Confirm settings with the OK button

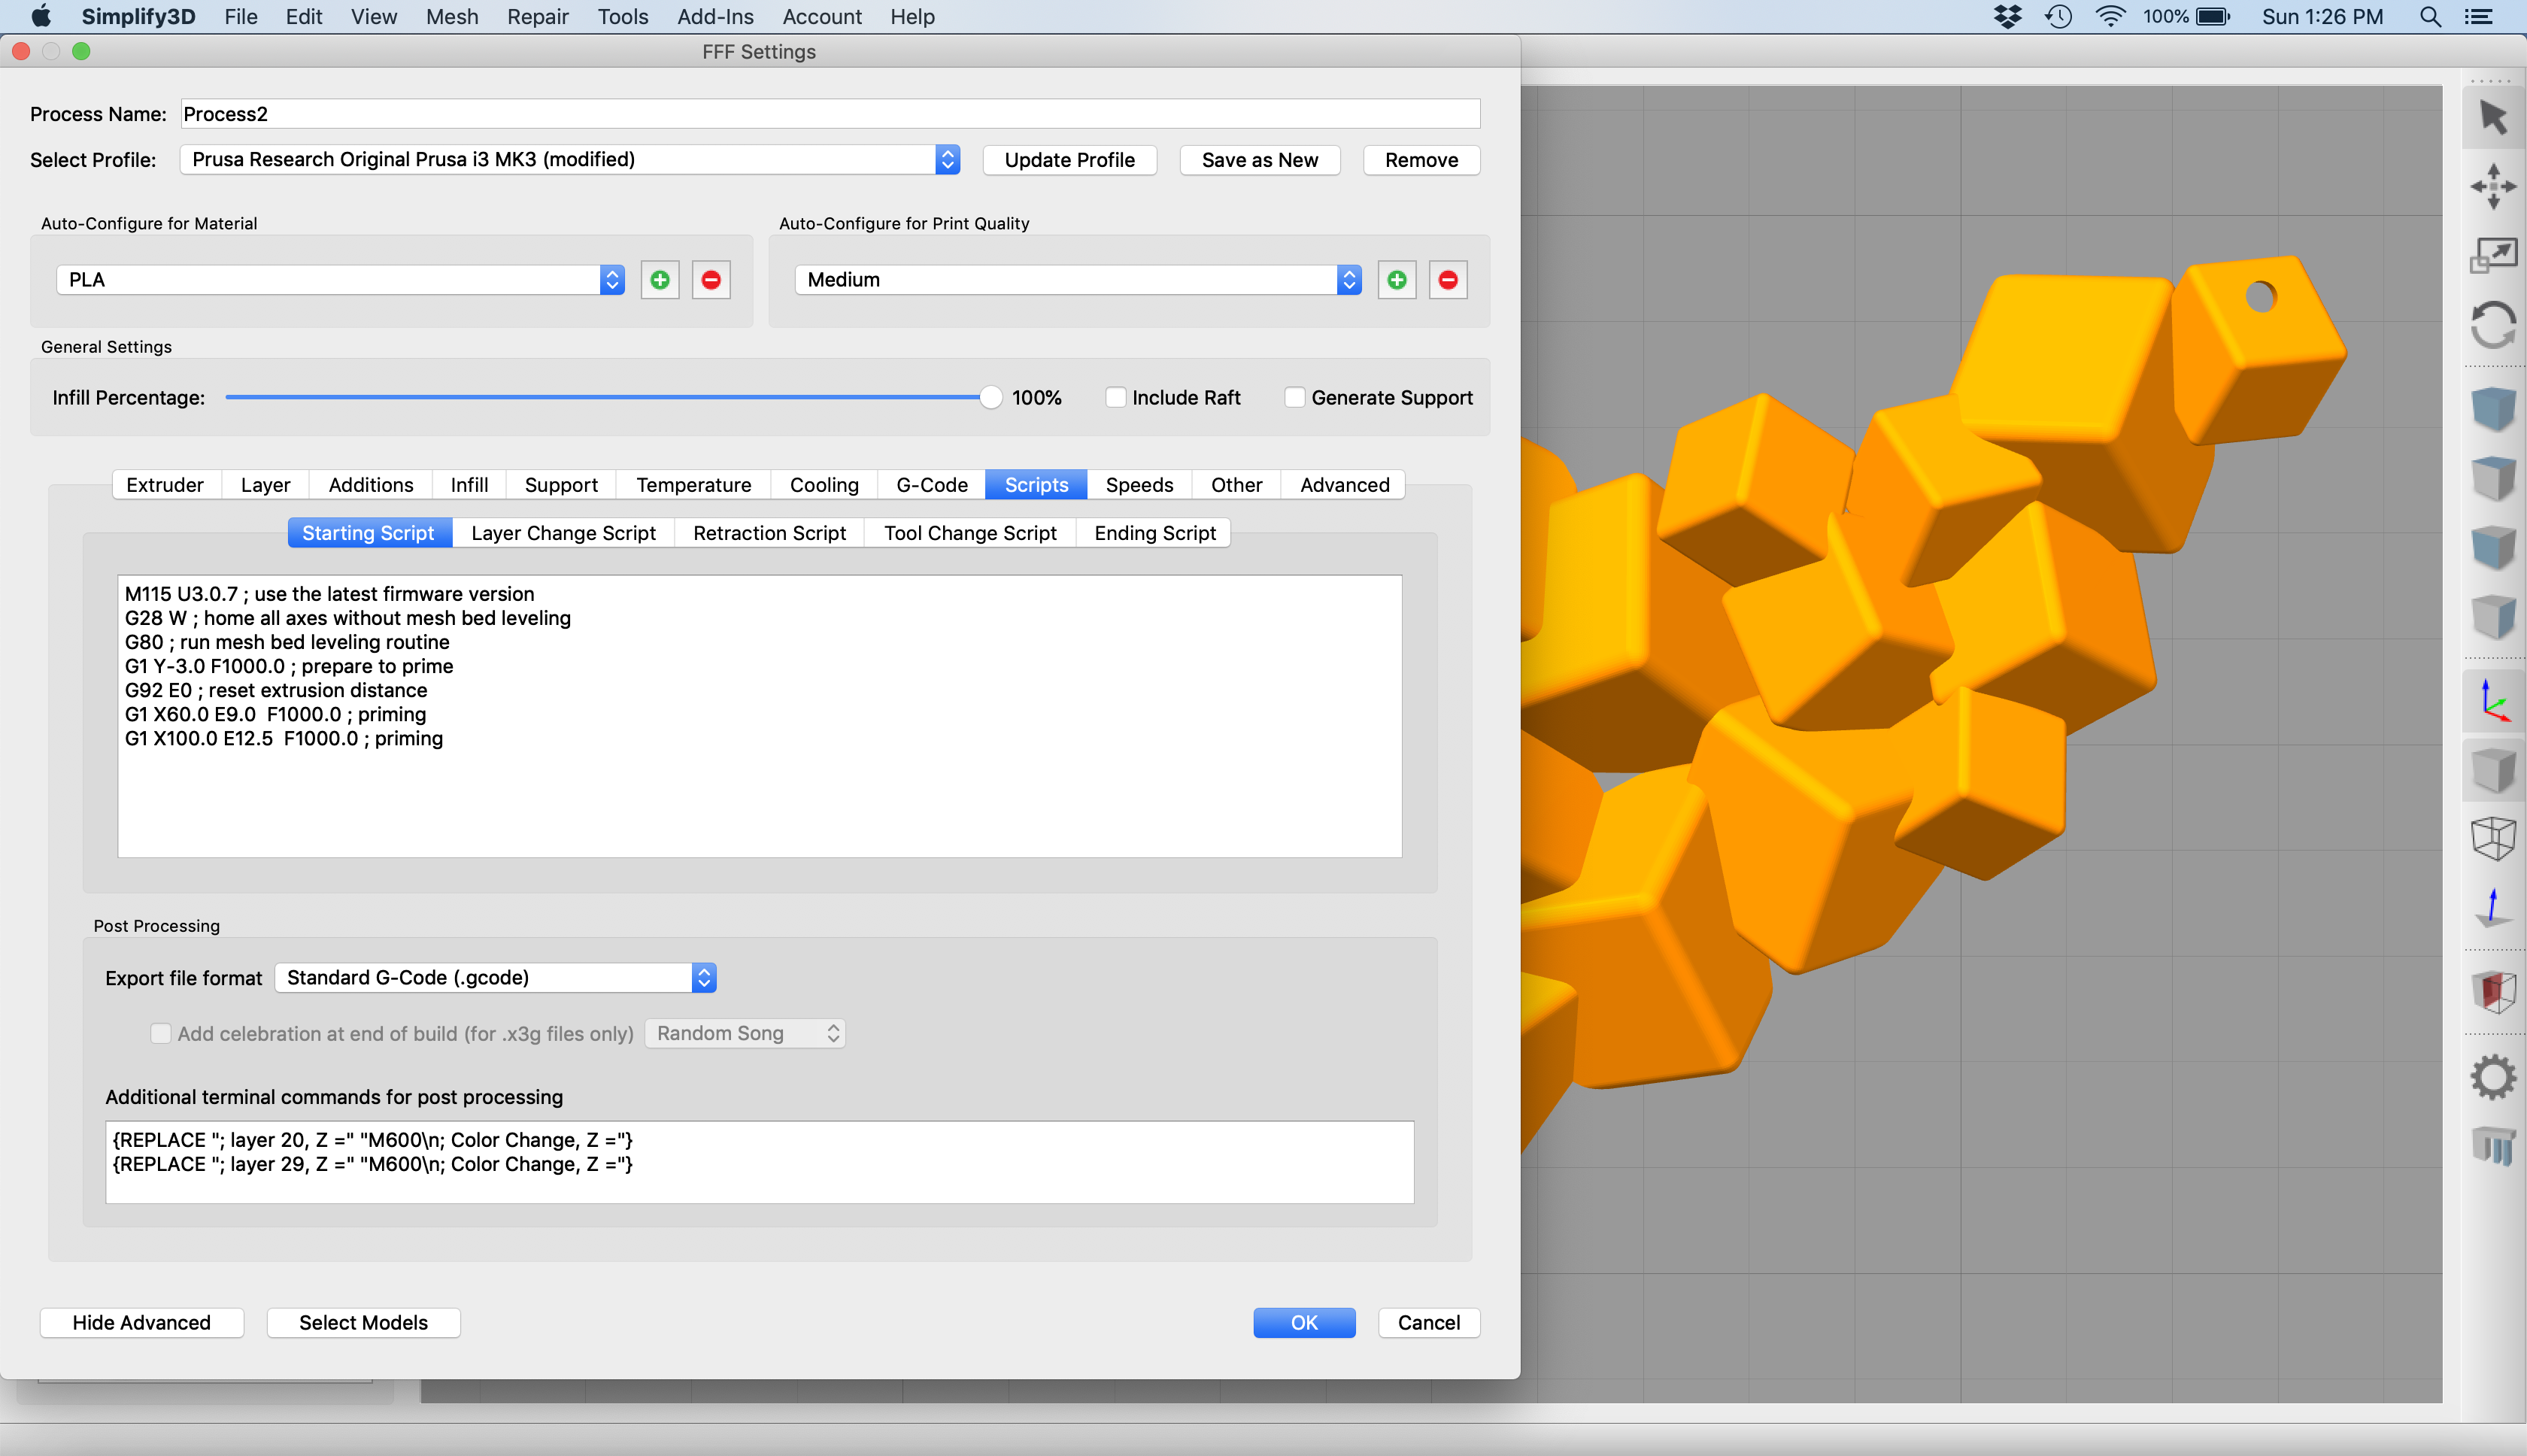pyautogui.click(x=1304, y=1322)
